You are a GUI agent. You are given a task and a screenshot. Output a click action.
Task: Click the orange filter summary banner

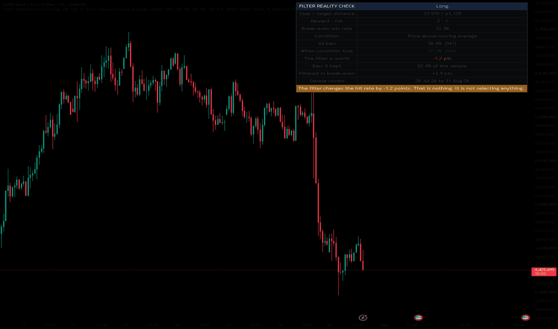click(x=411, y=88)
